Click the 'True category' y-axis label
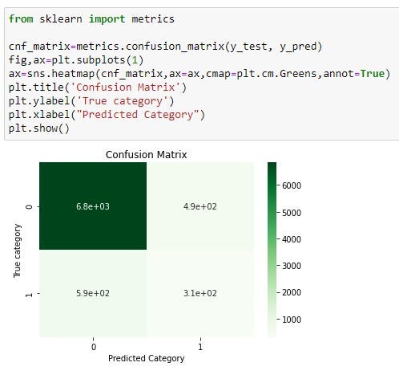The image size is (399, 387). 17,251
